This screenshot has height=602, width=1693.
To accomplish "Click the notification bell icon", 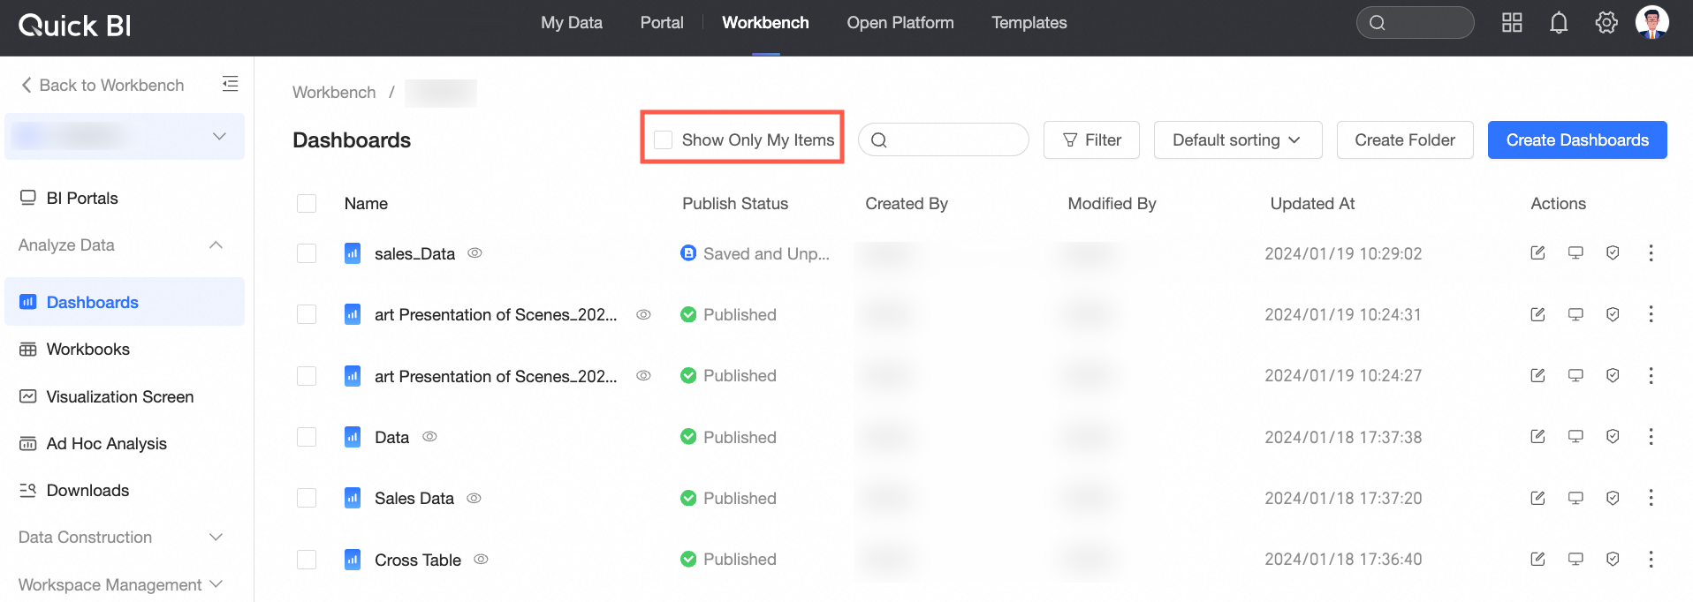I will click(1559, 23).
